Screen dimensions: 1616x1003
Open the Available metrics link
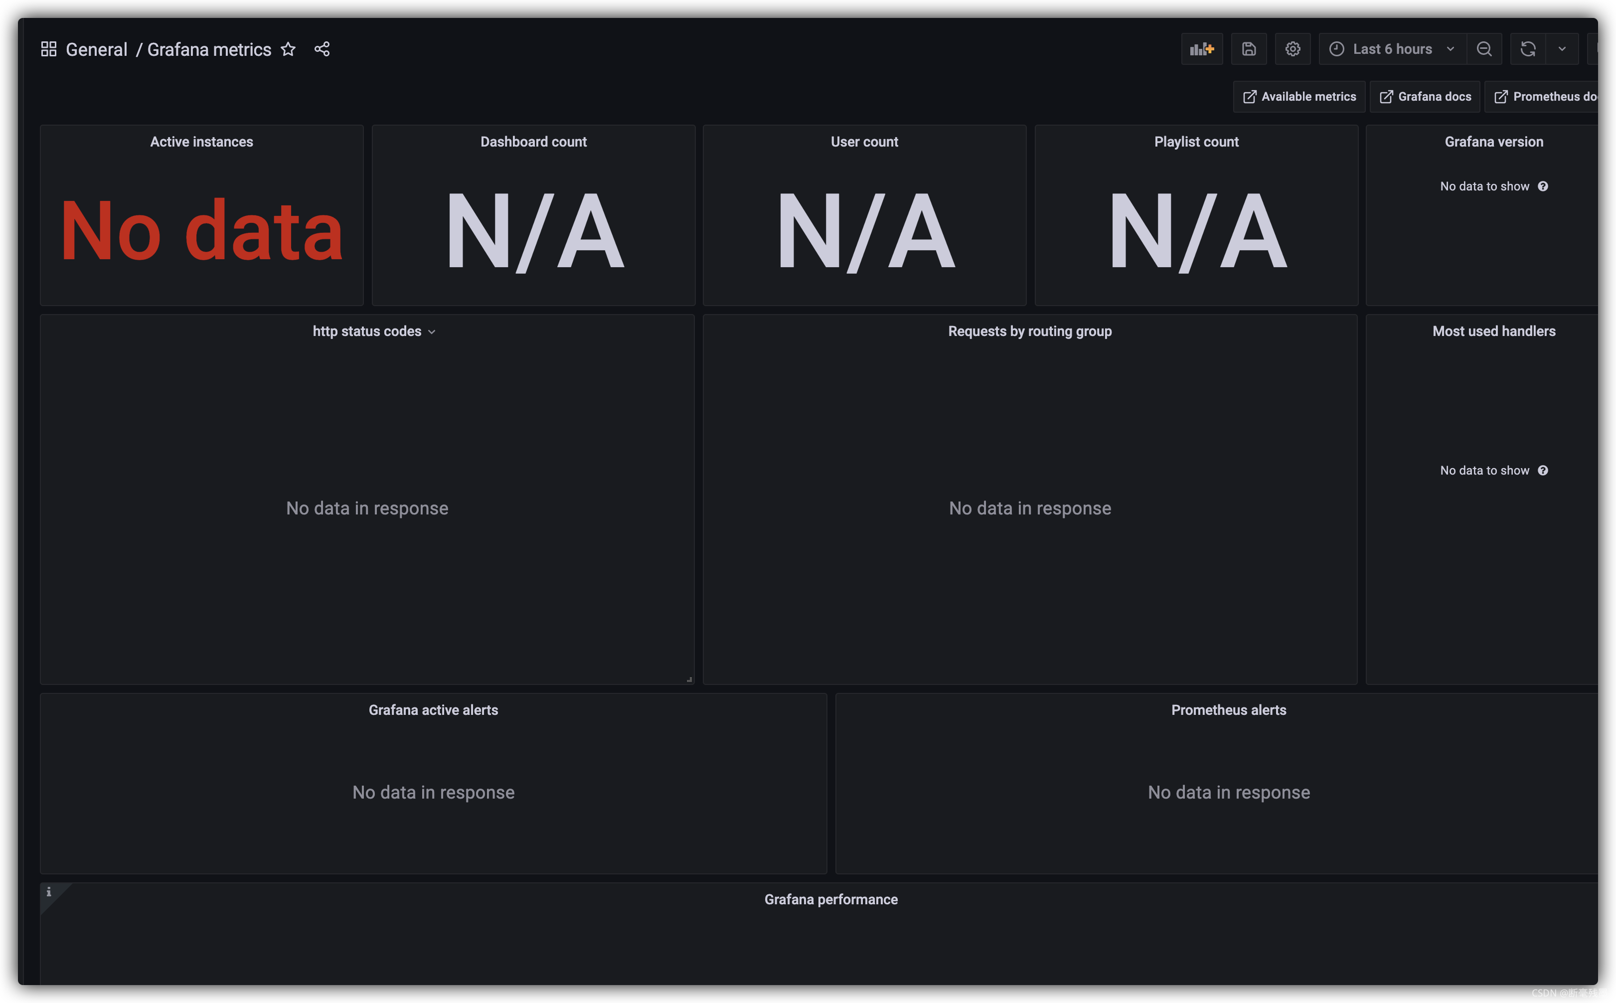1299,97
